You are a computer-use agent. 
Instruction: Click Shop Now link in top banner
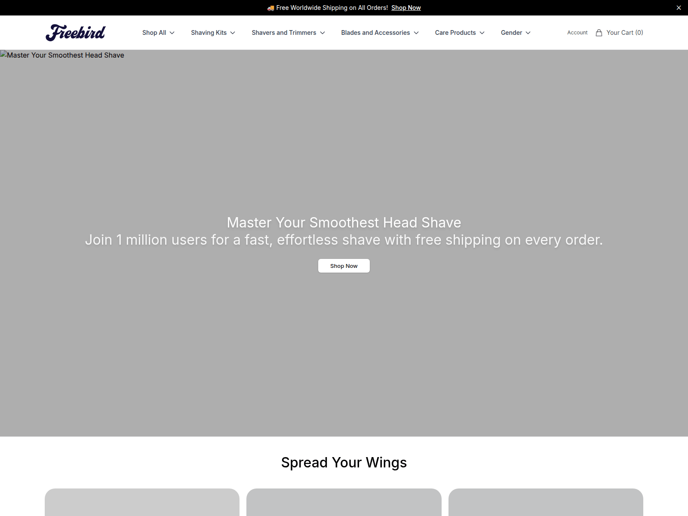pyautogui.click(x=406, y=8)
